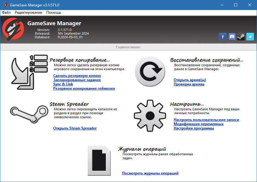Click the Sync & Link option
The image size is (257, 182).
click(x=63, y=84)
